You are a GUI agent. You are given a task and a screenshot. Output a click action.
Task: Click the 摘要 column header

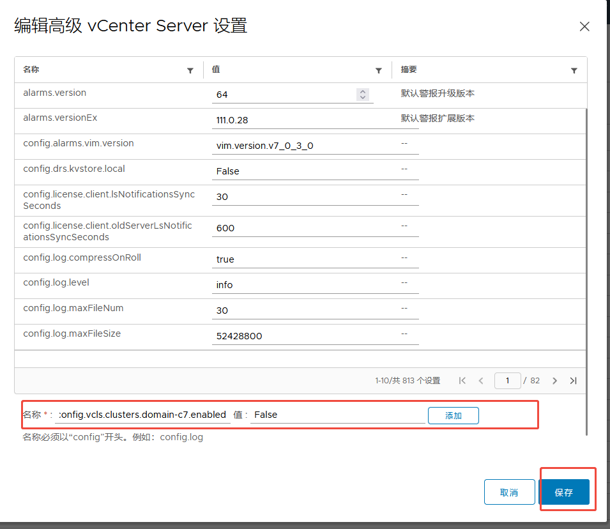click(409, 69)
